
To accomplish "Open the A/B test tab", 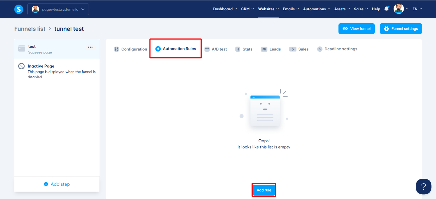I will click(216, 49).
